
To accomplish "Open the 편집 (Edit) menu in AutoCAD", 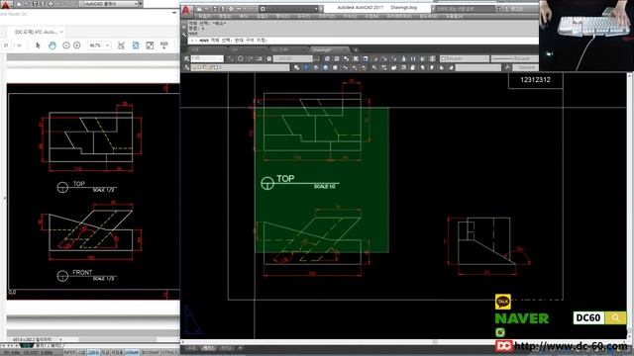I will [x=224, y=17].
